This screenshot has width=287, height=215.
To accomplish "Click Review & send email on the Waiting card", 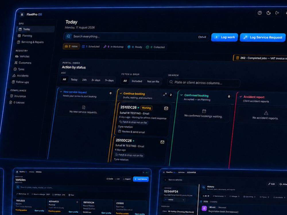I will click(131, 132).
